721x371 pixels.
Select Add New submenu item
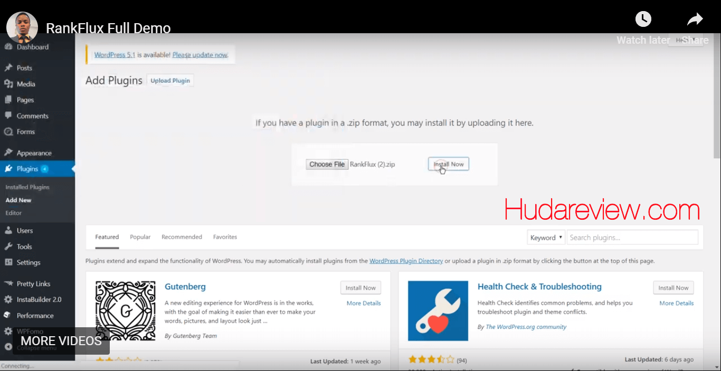pyautogui.click(x=18, y=200)
